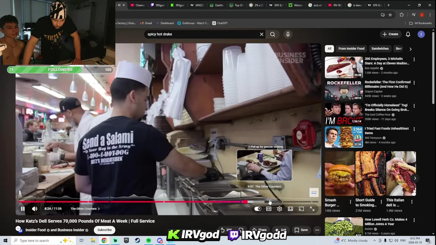Open the Windows Start menu

click(5, 241)
